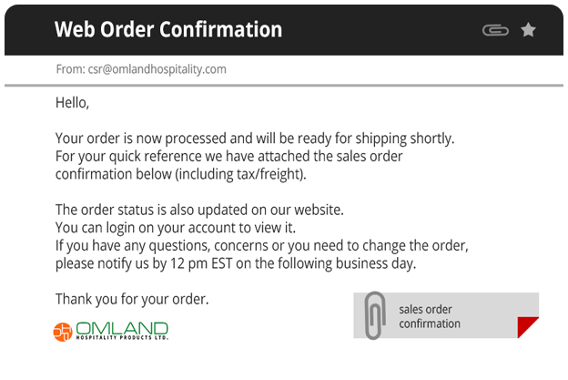Image resolution: width=568 pixels, height=380 pixels.
Task: Click the '12 pm EST' notification line
Action: (x=236, y=263)
